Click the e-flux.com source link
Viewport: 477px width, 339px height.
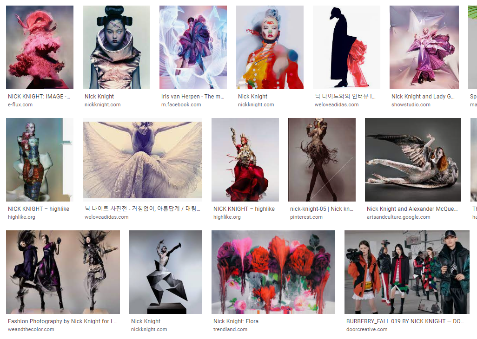[x=20, y=104]
